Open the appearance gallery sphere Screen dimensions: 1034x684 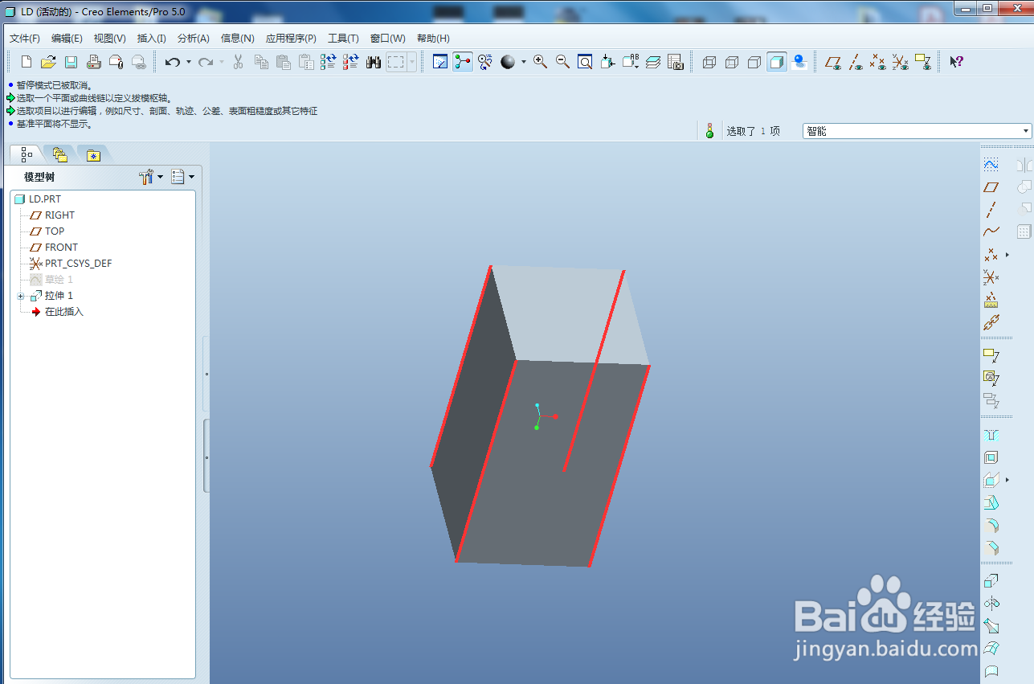(x=508, y=62)
